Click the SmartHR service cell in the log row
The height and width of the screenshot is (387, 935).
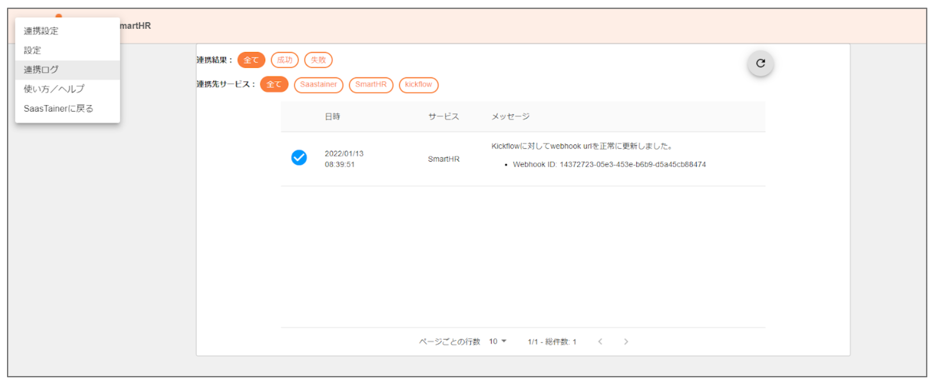[444, 159]
